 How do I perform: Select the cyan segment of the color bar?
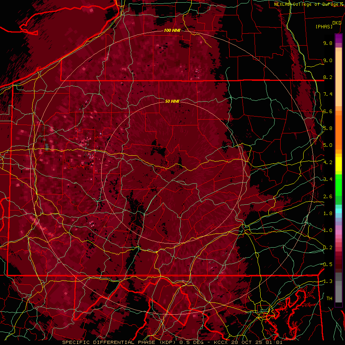tap(338, 211)
